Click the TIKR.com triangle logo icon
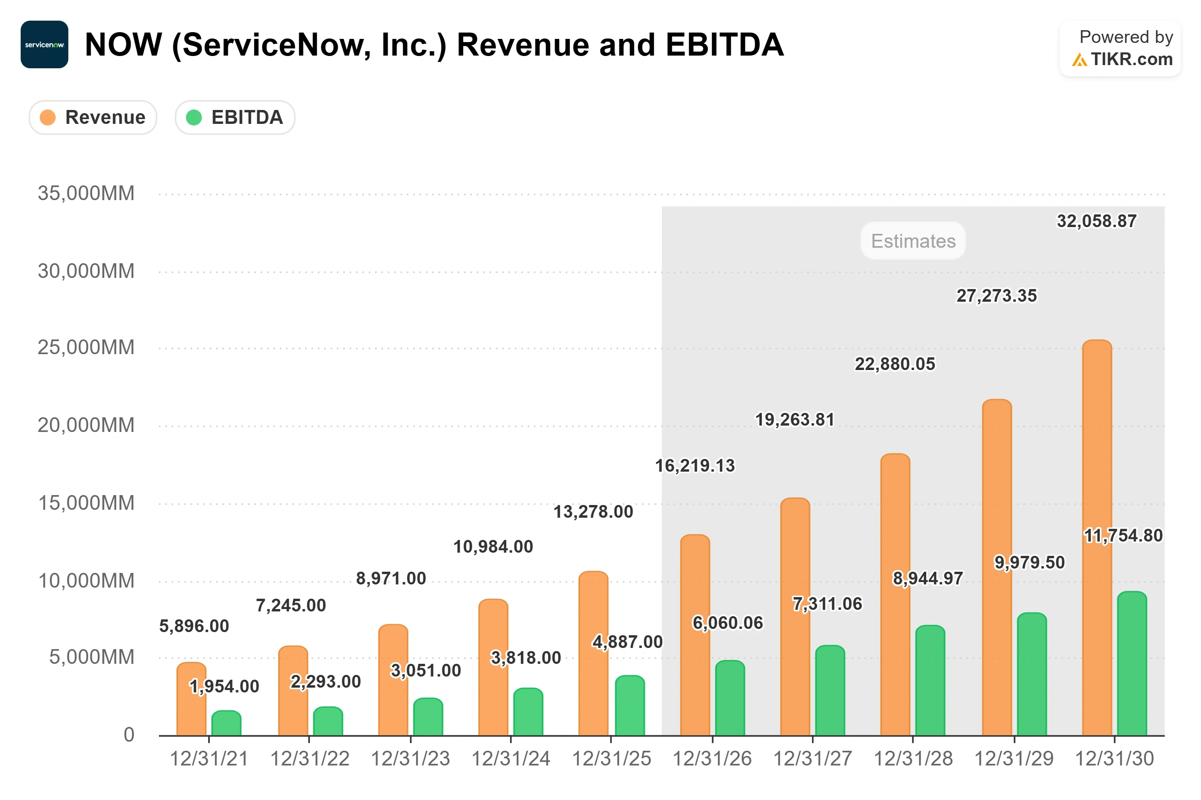Screen dimensions: 1201x800 coord(1079,60)
